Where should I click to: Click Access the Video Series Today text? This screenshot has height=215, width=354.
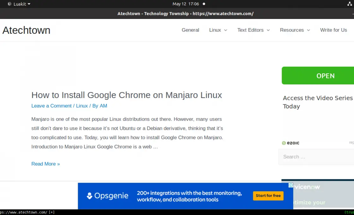318,102
